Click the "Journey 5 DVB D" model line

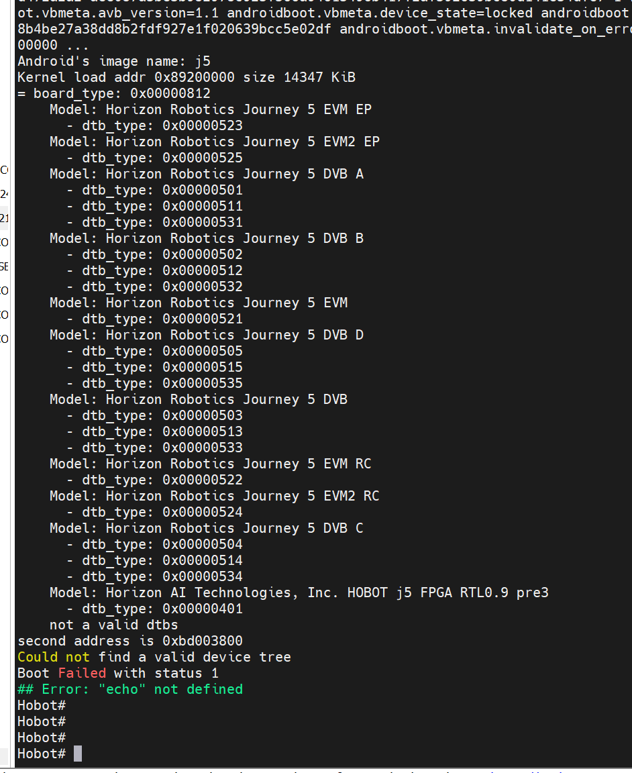tap(207, 335)
